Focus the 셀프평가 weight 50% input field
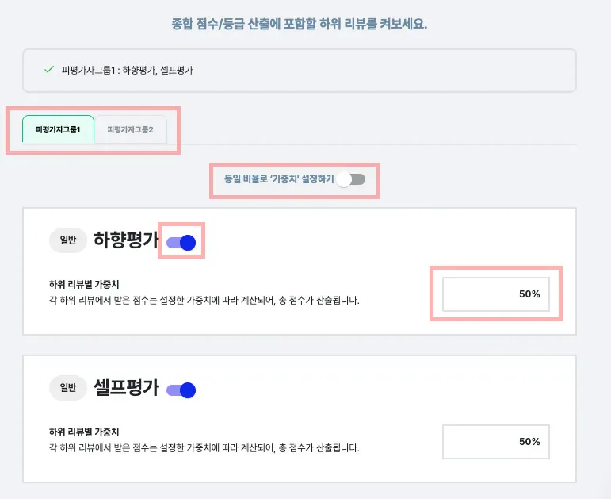 [x=495, y=442]
